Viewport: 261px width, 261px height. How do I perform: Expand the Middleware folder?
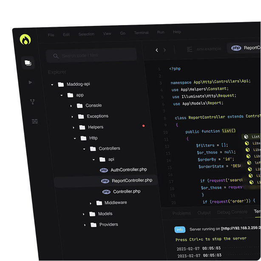click(91, 203)
